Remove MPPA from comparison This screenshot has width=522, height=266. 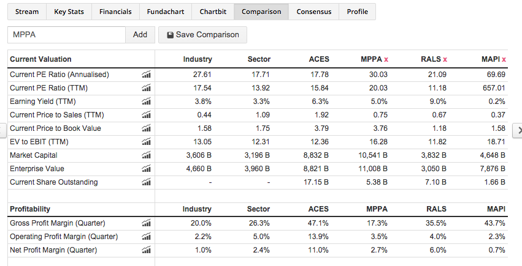(386, 59)
